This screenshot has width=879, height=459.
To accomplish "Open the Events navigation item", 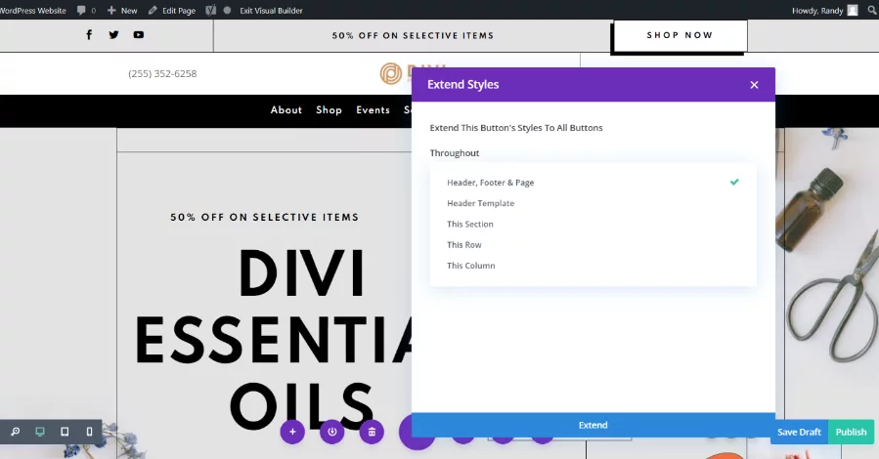I will coord(373,110).
